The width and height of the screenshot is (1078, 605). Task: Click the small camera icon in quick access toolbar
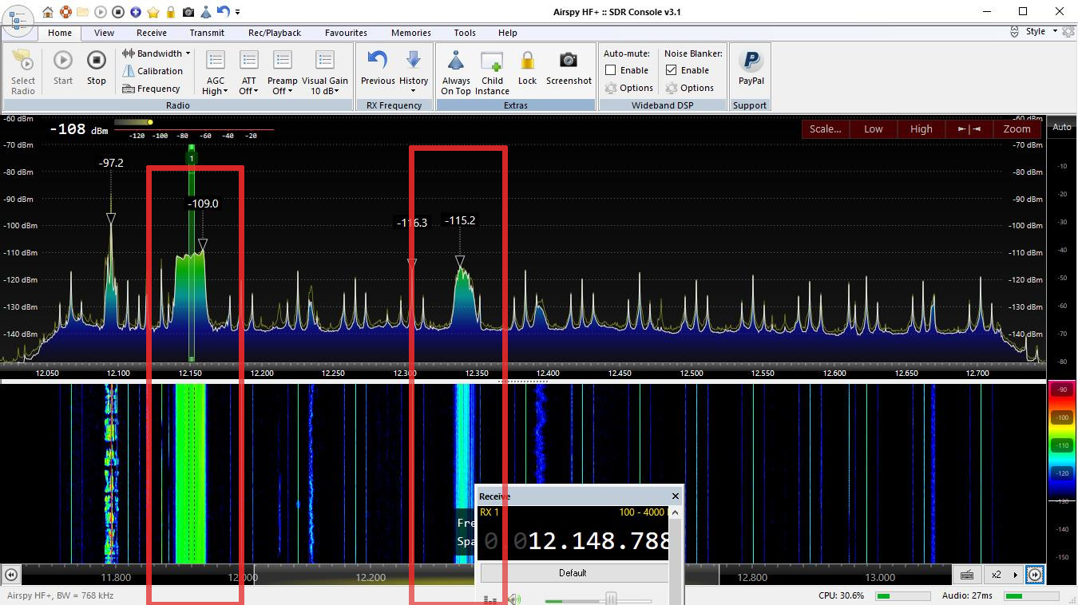tap(188, 12)
